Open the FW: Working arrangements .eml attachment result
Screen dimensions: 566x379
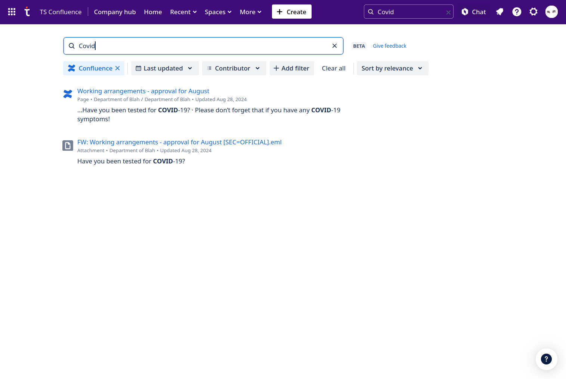(179, 142)
